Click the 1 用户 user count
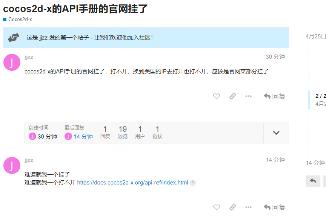Screen dimensions: 326x221 (x=140, y=132)
